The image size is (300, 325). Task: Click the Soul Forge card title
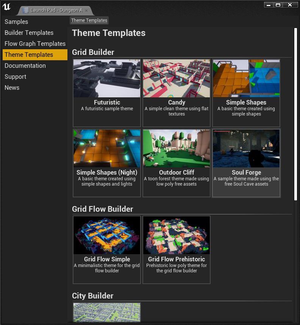click(x=246, y=172)
